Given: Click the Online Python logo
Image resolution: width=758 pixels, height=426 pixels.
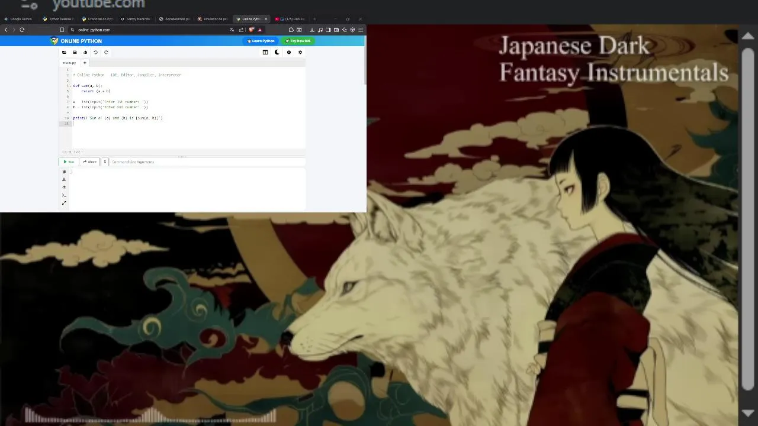Looking at the screenshot, I should (76, 41).
